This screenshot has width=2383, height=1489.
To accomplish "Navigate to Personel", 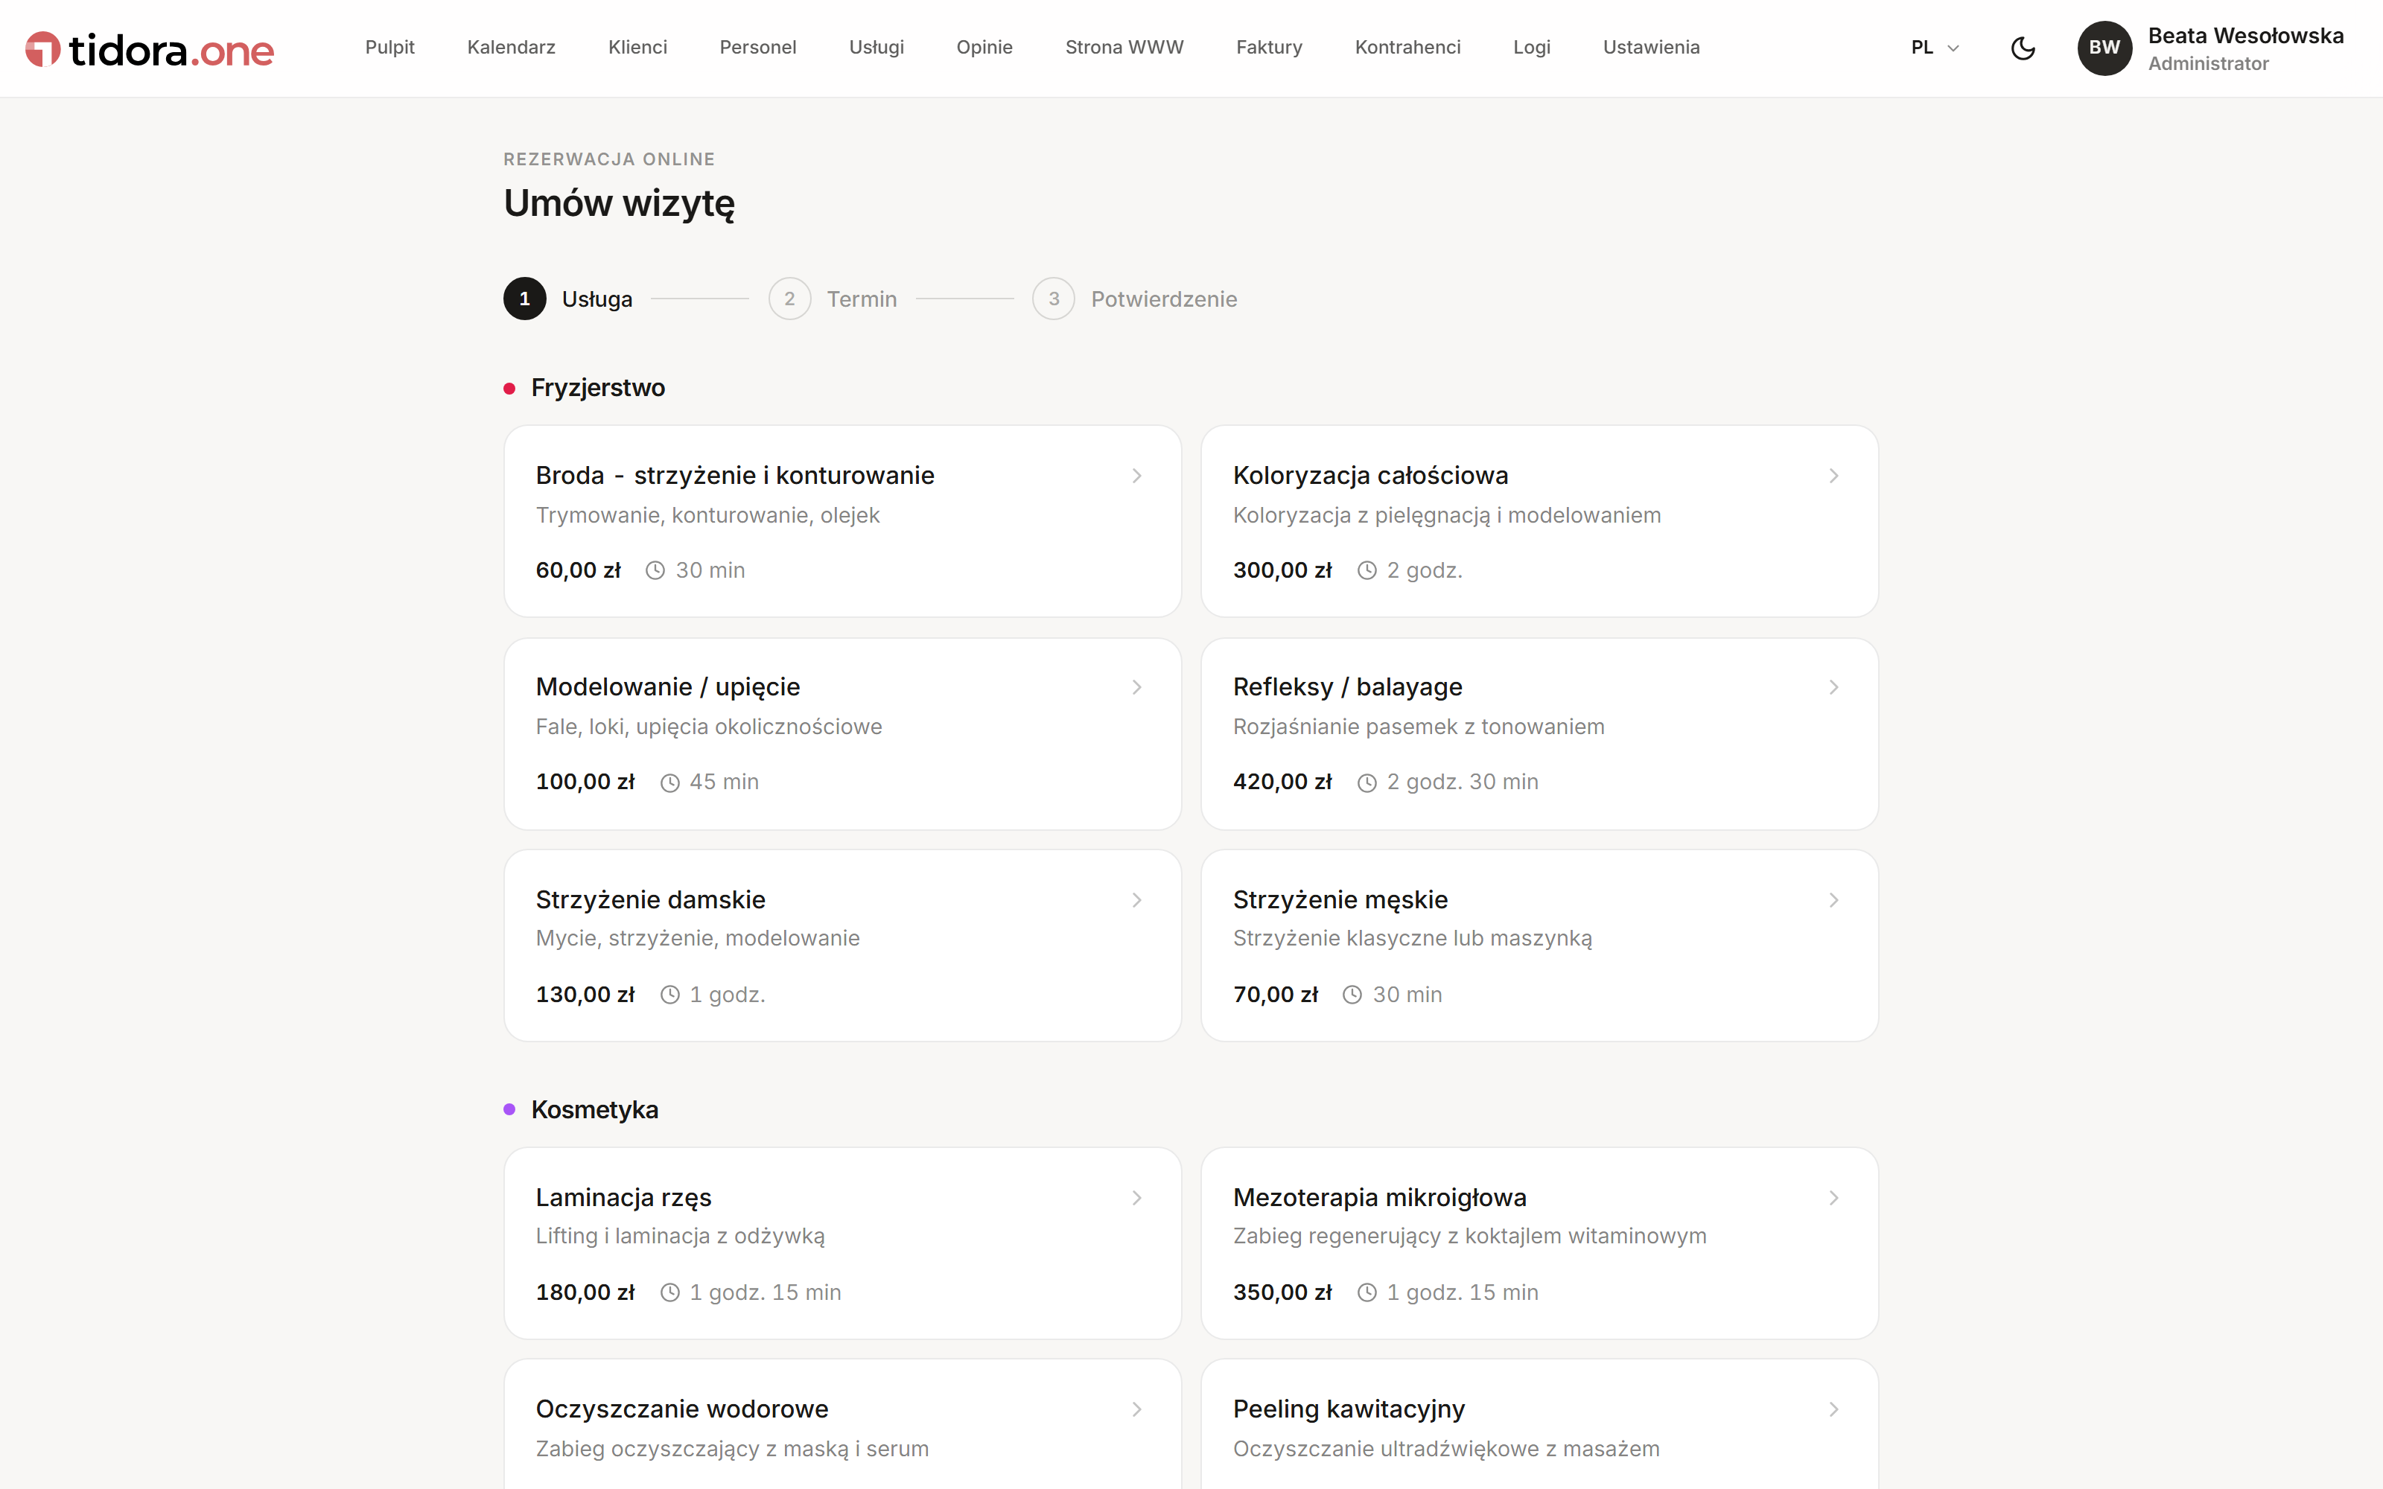I will pyautogui.click(x=758, y=47).
